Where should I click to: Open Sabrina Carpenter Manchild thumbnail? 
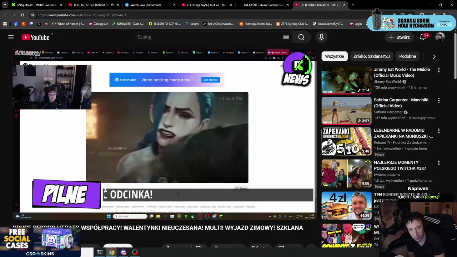(x=346, y=111)
